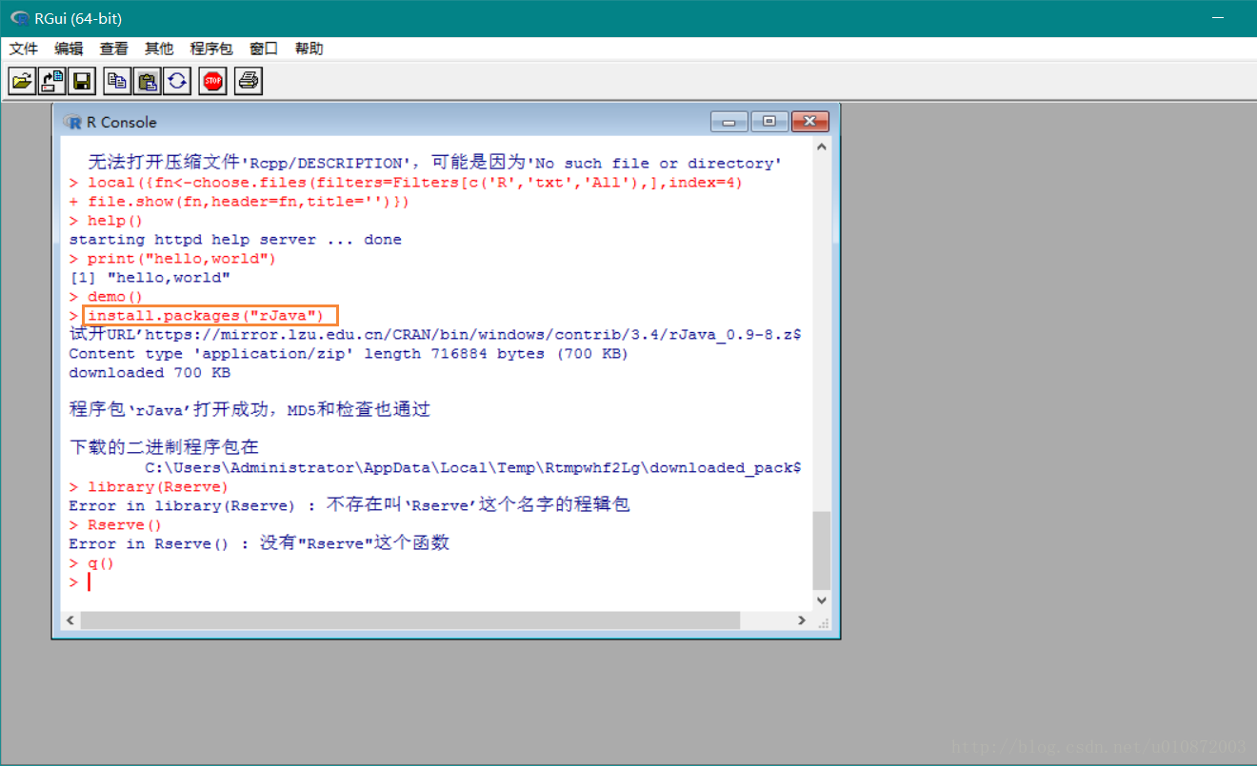Click the q() command line
1257x766 pixels.
(x=91, y=562)
